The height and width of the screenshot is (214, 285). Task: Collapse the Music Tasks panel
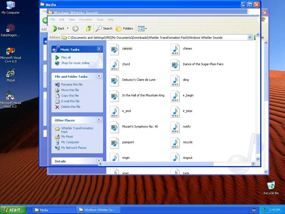99,49
